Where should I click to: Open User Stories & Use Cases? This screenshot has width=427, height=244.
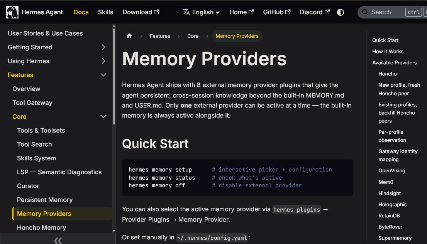(x=45, y=33)
